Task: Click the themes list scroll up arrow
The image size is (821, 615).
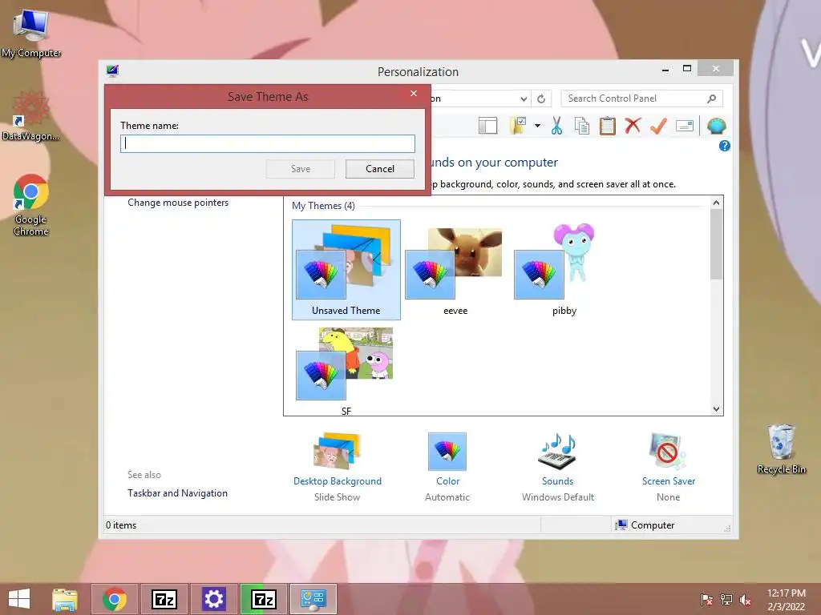Action: pos(716,203)
